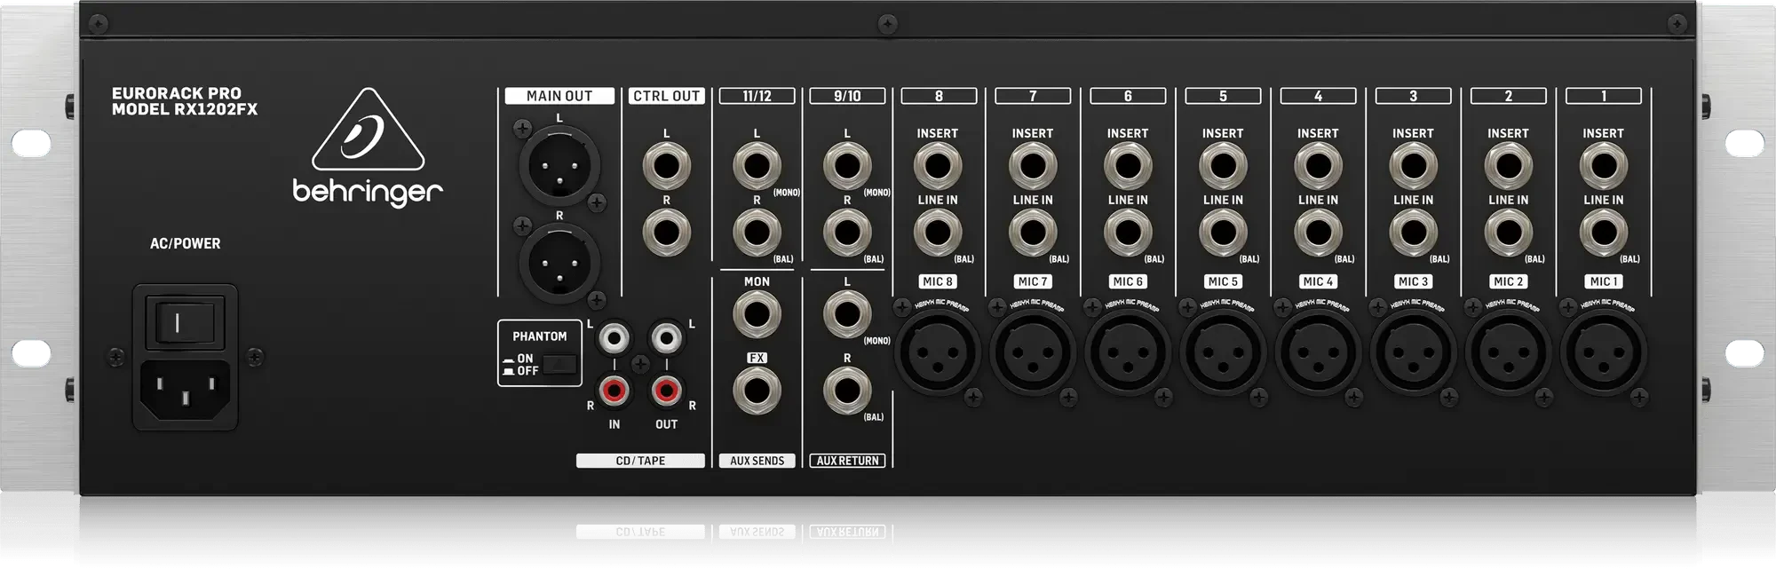Select the MAIN OUT left XLR connector
Image resolution: width=1776 pixels, height=569 pixels.
pyautogui.click(x=559, y=166)
